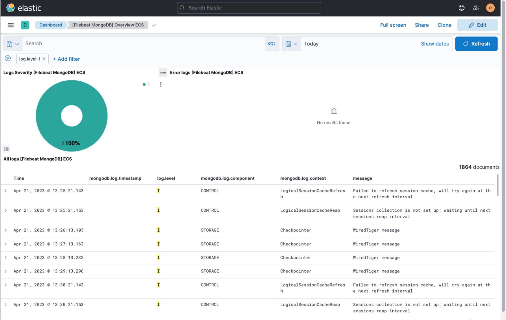Open the news feed icon near avatar
The height and width of the screenshot is (320, 506).
[x=476, y=8]
